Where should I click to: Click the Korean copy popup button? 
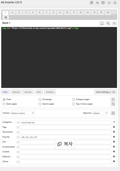(65, 144)
